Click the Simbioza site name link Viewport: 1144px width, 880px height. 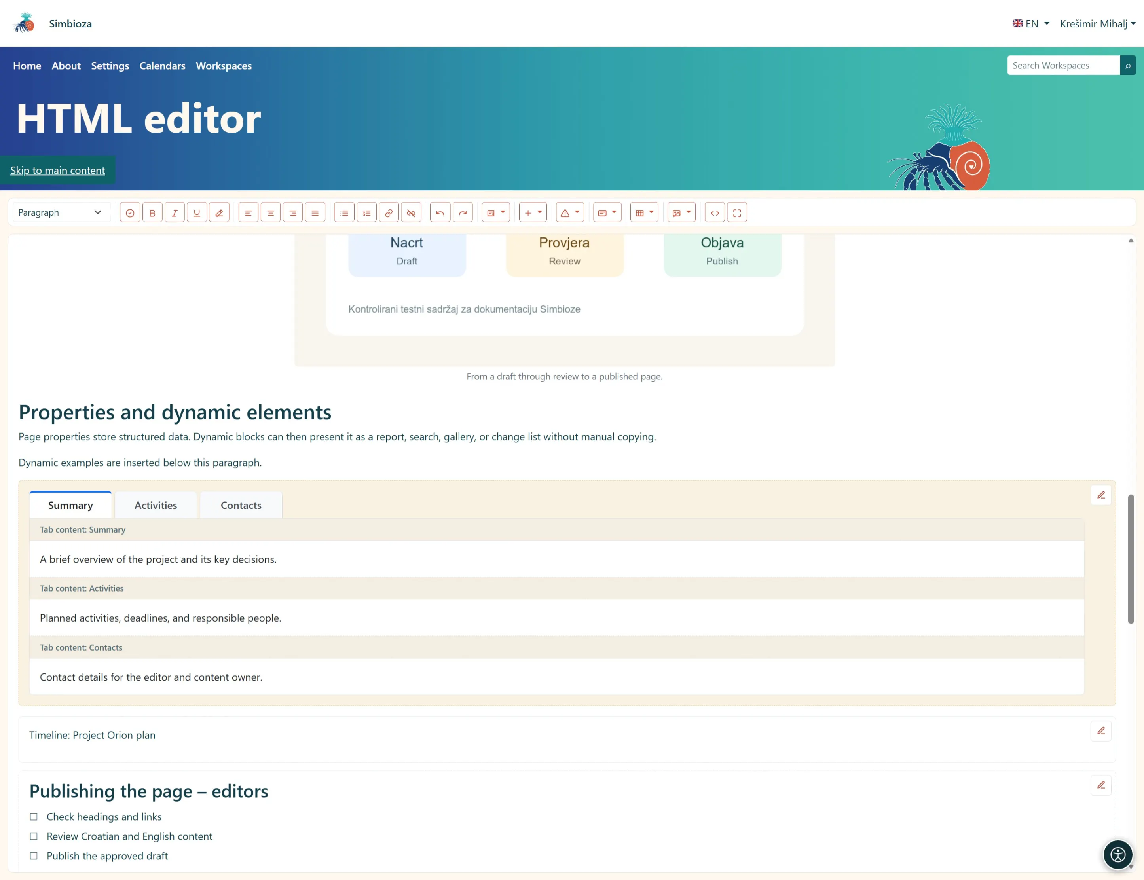70,24
